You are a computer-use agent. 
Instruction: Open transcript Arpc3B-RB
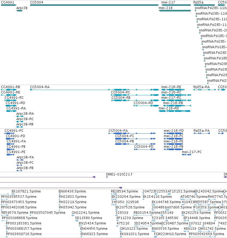coord(25,124)
